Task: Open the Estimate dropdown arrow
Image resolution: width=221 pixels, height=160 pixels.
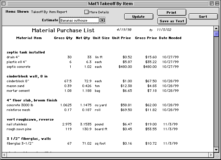Action: pos(102,20)
